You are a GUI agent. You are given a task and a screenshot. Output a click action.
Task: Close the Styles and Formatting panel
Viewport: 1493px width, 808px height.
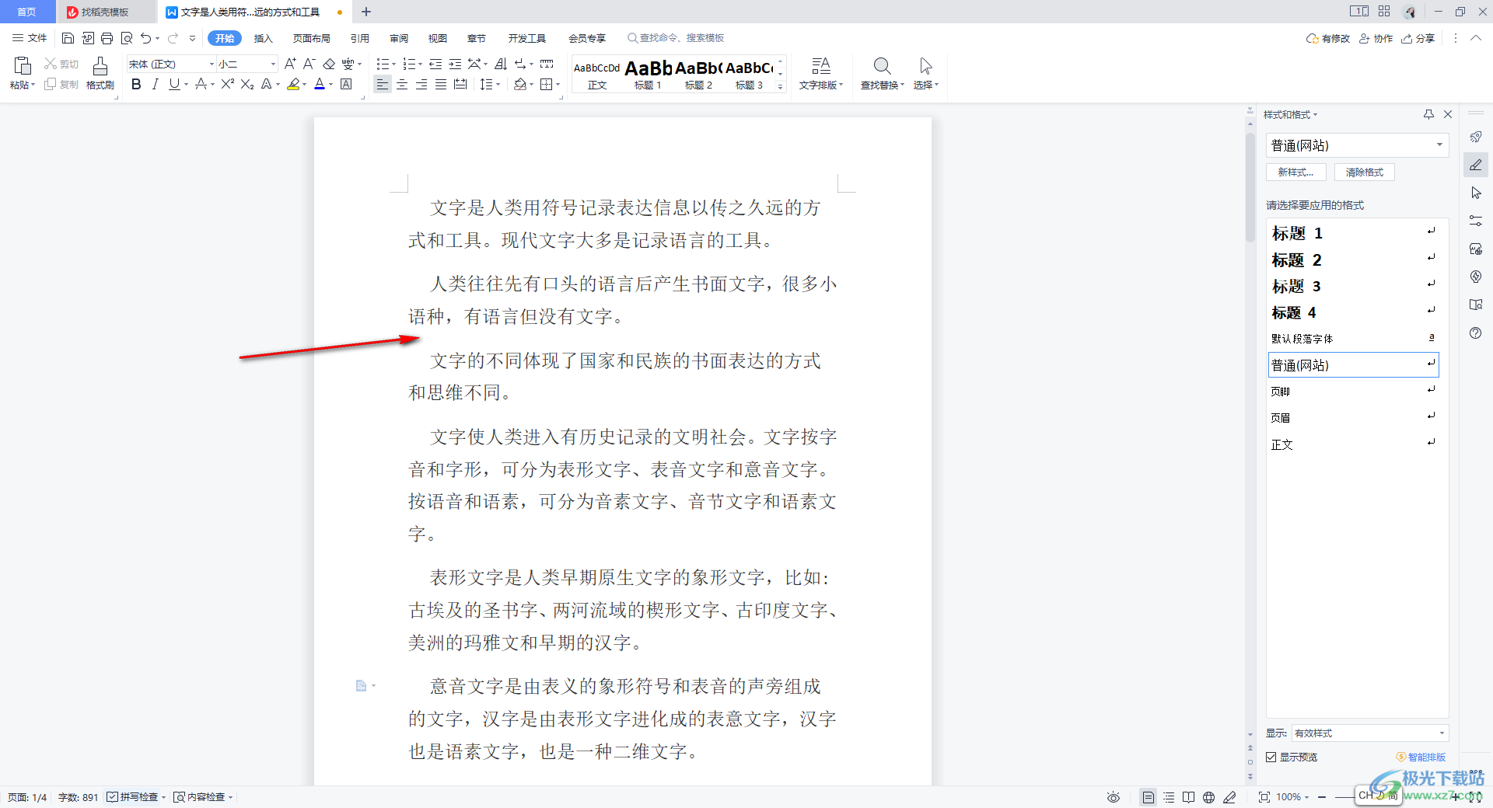point(1448,114)
